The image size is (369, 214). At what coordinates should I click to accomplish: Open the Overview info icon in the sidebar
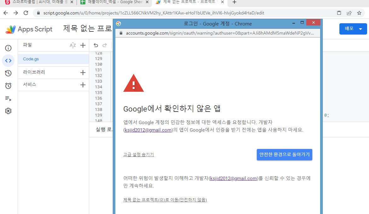point(8,48)
